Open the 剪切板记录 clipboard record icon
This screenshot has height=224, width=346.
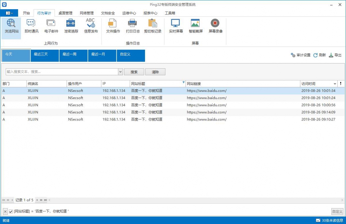pos(153,27)
